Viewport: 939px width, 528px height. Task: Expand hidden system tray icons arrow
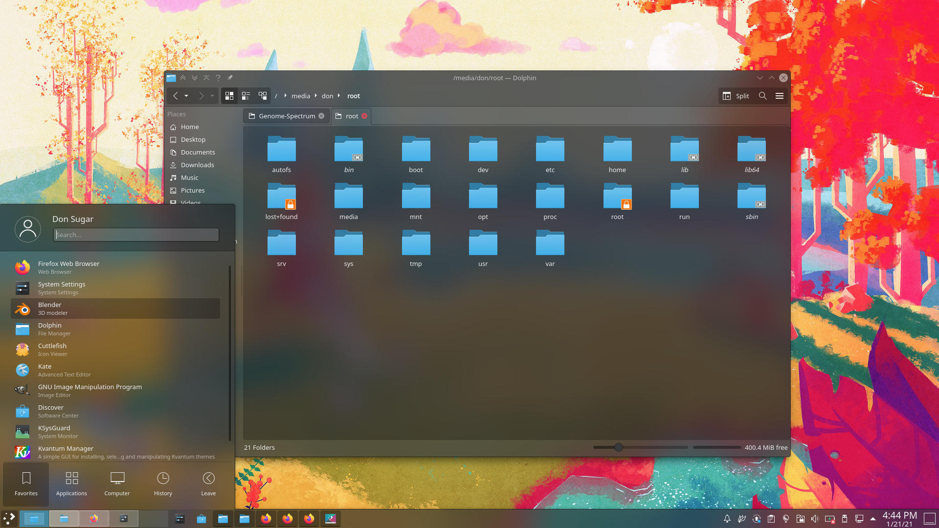pos(873,519)
